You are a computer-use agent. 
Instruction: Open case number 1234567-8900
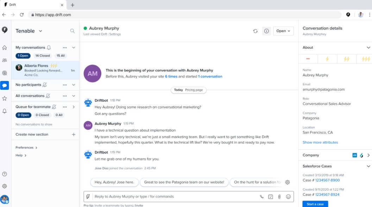click(327, 180)
